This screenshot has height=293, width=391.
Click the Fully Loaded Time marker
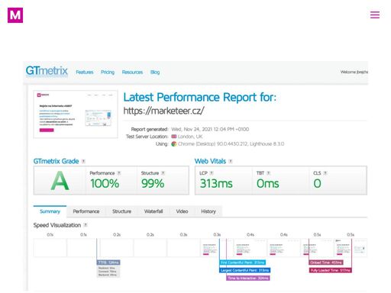[331, 270]
